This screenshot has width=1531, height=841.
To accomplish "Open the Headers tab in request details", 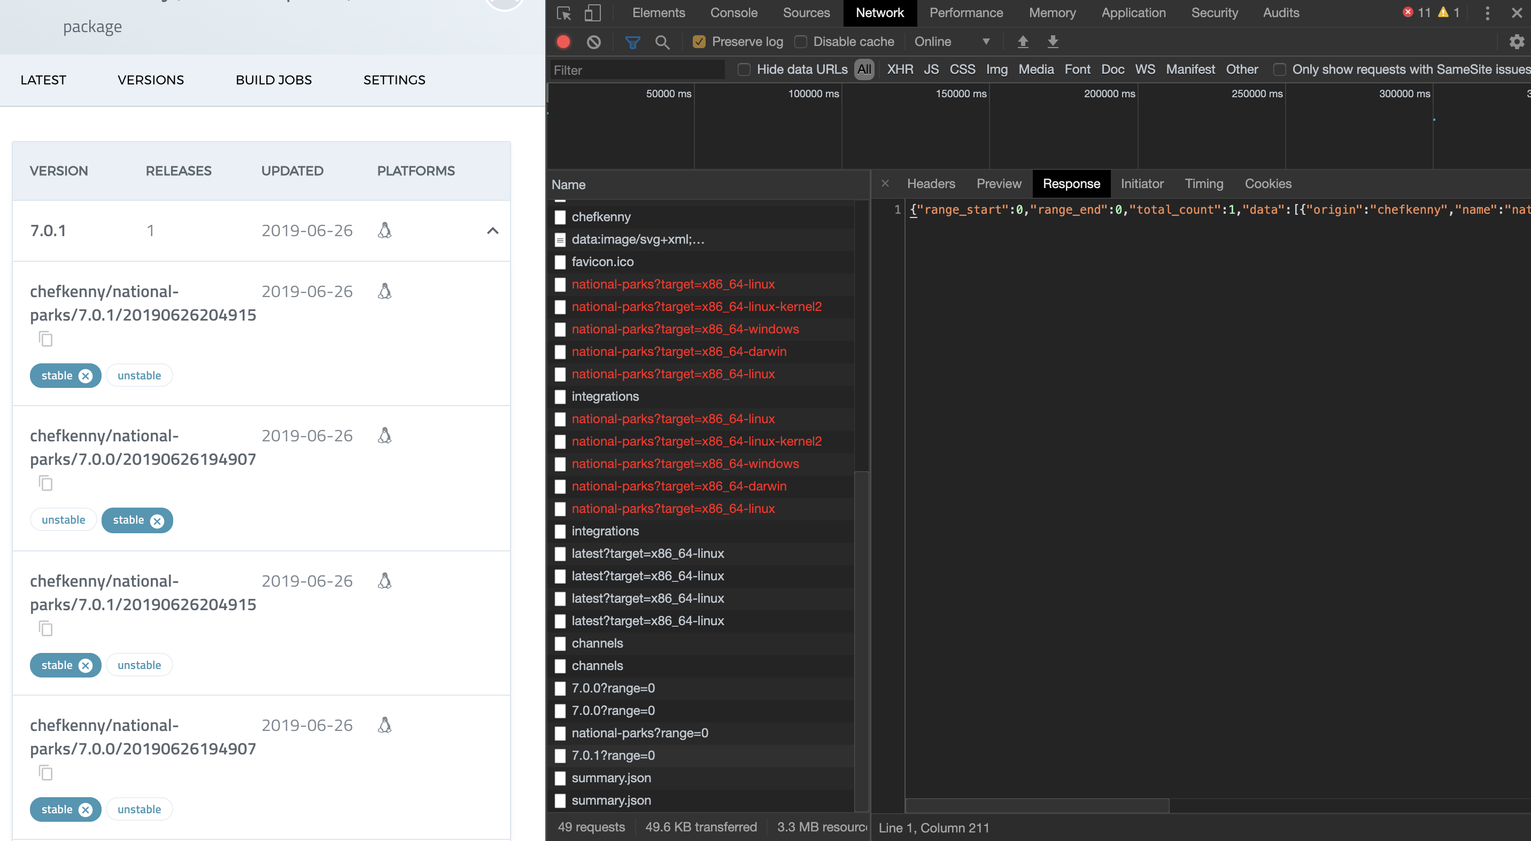I will [x=931, y=184].
